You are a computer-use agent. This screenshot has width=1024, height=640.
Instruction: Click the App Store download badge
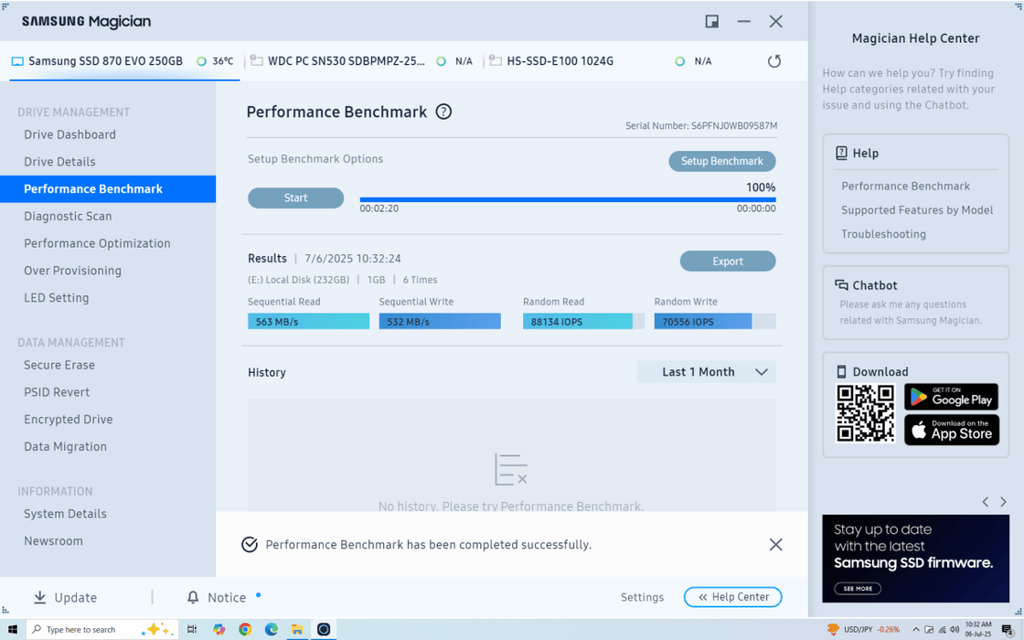point(951,430)
